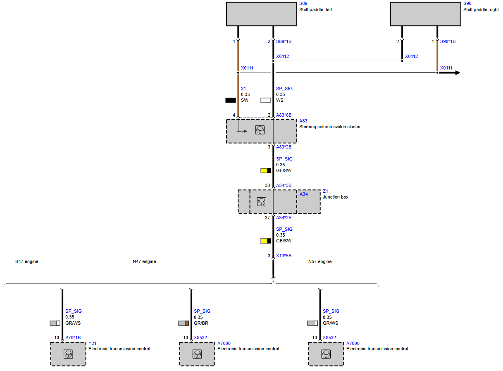Open the X0112 link below S89*1B
Viewport: 503px width, 371px height.
pyautogui.click(x=283, y=56)
